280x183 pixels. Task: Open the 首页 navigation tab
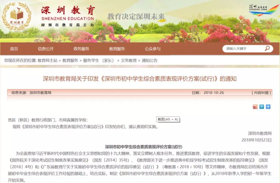14,49
